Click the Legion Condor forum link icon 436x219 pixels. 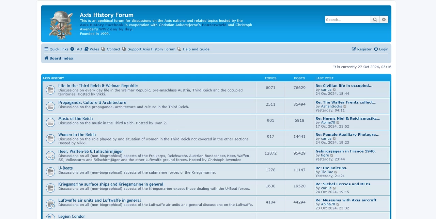point(50,217)
